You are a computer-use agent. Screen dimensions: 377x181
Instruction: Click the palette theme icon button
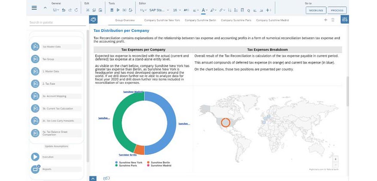[x=93, y=20]
